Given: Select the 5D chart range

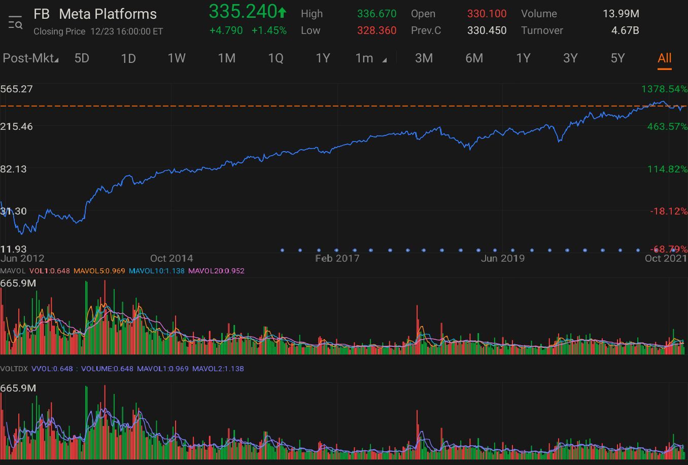Looking at the screenshot, I should [82, 58].
